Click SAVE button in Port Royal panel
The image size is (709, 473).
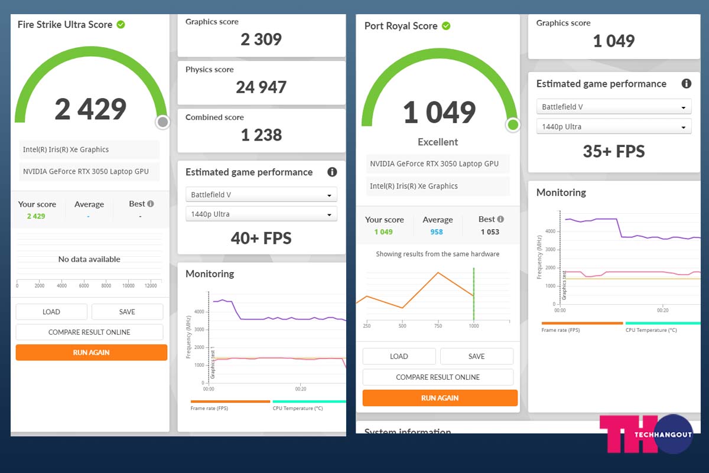point(476,356)
